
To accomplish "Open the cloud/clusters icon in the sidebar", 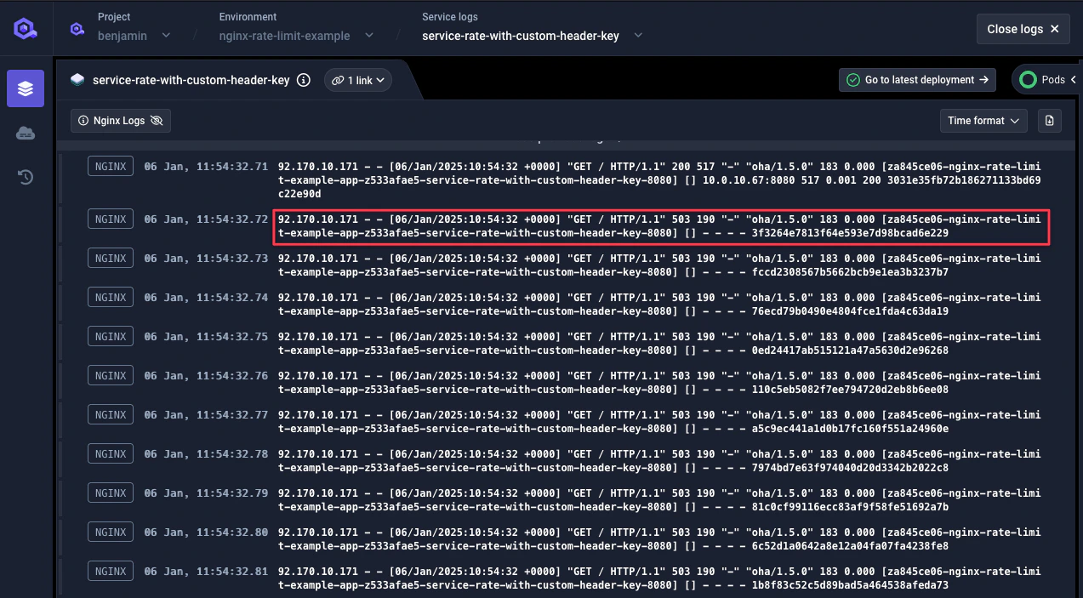I will coord(25,133).
